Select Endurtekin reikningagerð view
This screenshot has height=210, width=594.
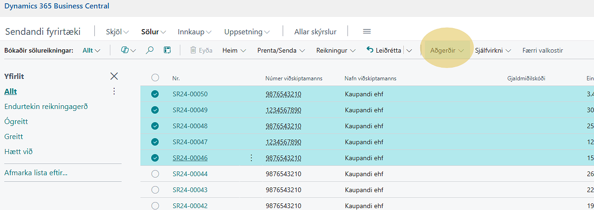coord(46,106)
